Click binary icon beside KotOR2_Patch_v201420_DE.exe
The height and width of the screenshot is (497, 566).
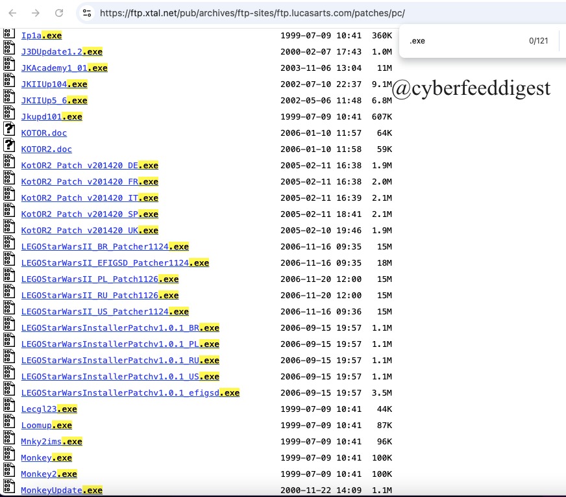coord(9,161)
